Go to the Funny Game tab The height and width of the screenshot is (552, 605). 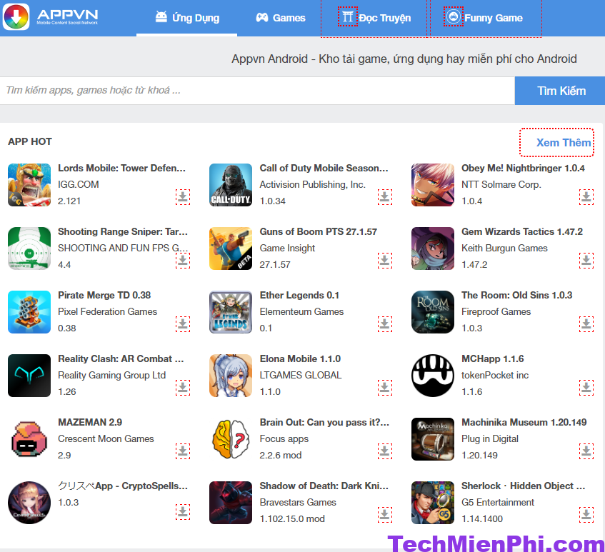484,18
